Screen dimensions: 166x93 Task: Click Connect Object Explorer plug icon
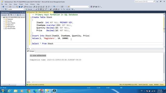[9, 15]
